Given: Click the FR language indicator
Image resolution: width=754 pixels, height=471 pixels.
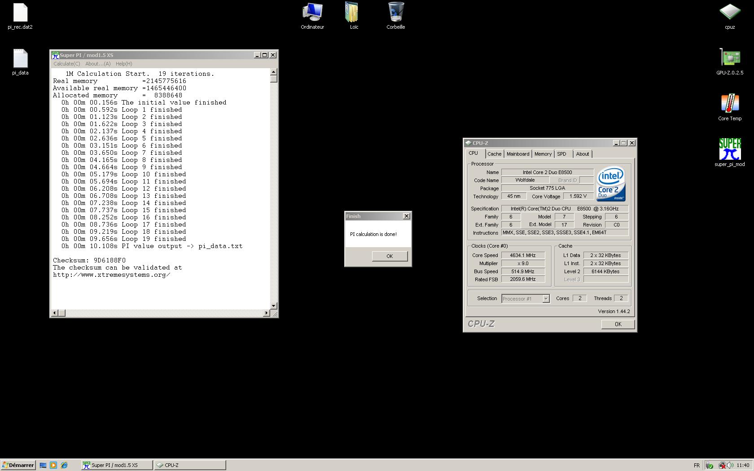Looking at the screenshot, I should (x=697, y=466).
